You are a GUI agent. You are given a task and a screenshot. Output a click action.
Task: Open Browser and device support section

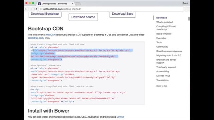[167, 61]
